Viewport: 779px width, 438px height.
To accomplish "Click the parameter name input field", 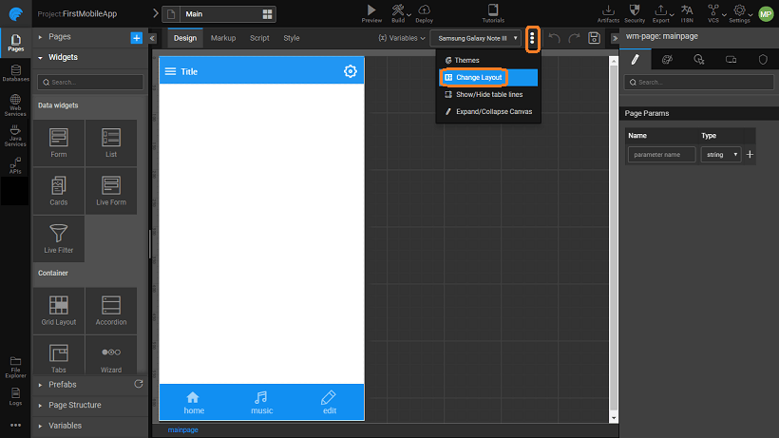I will pos(661,154).
